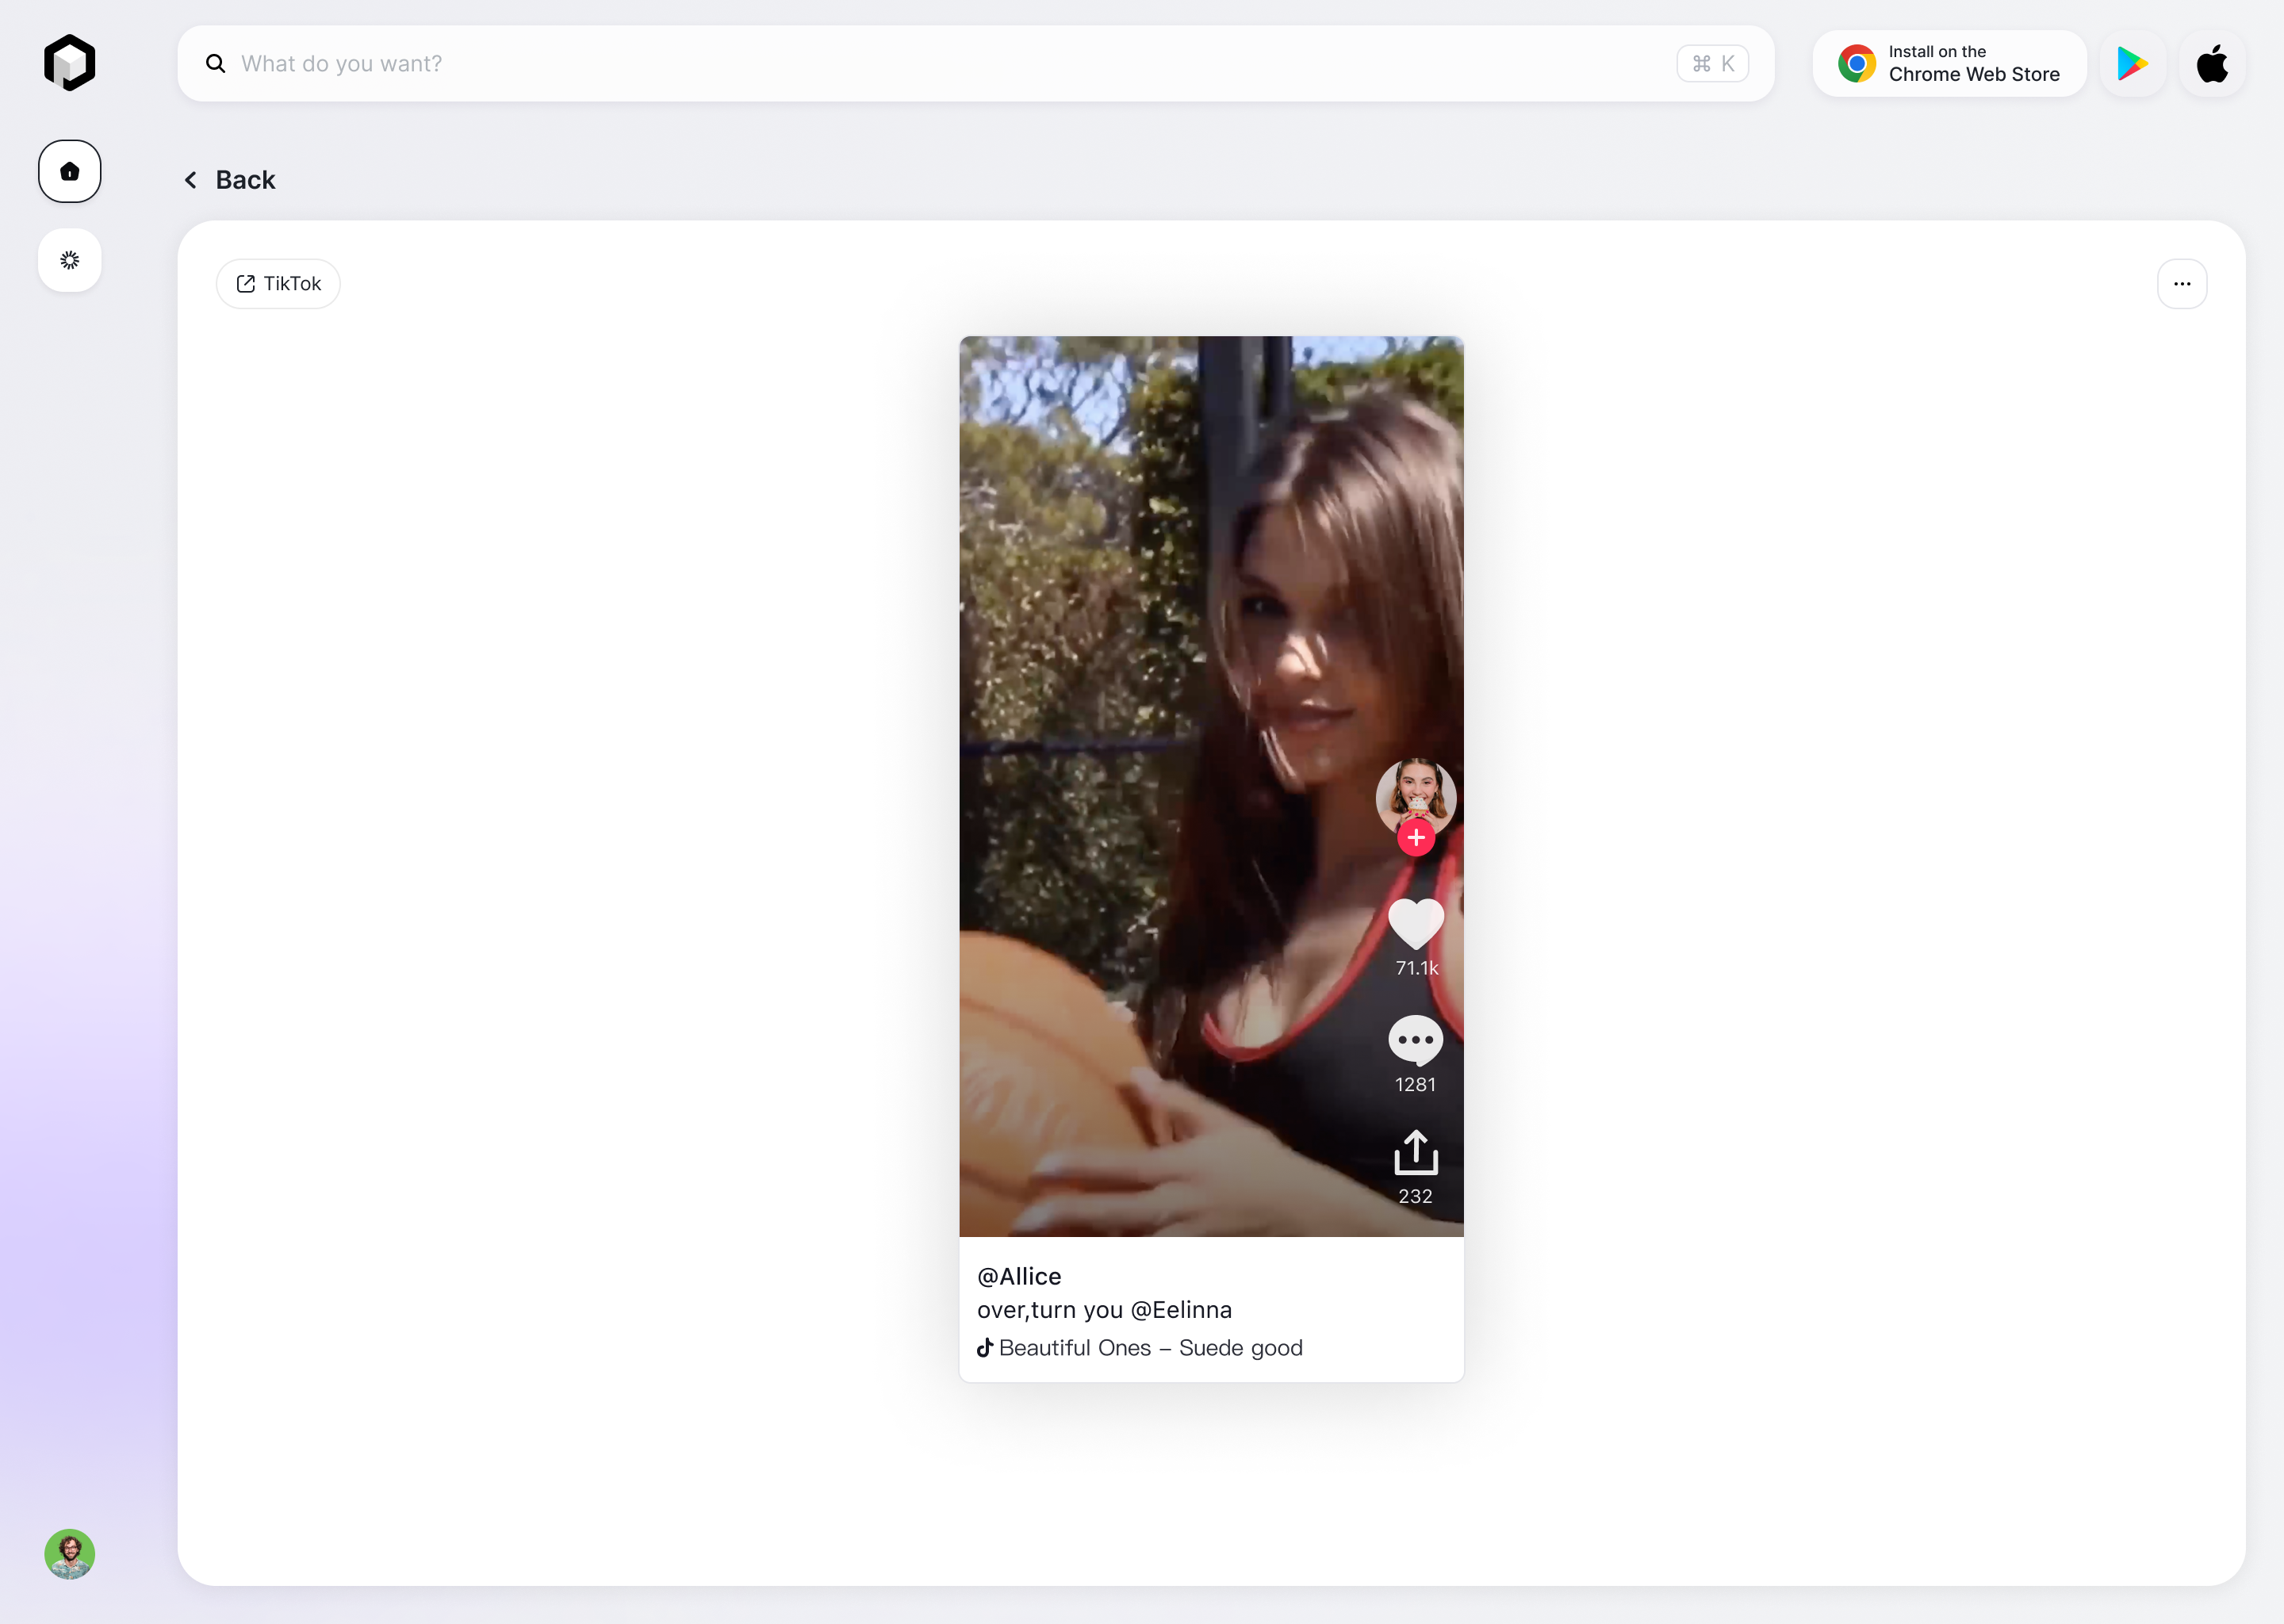Screen dimensions: 2284x1624
Task: Open the Home sidebar icon
Action: 69,171
